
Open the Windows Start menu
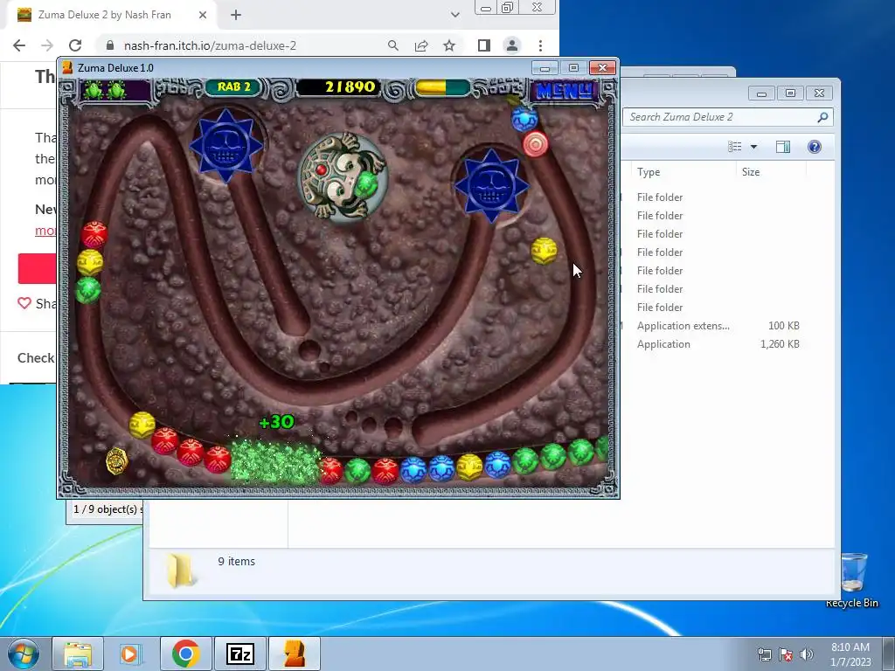coord(23,654)
